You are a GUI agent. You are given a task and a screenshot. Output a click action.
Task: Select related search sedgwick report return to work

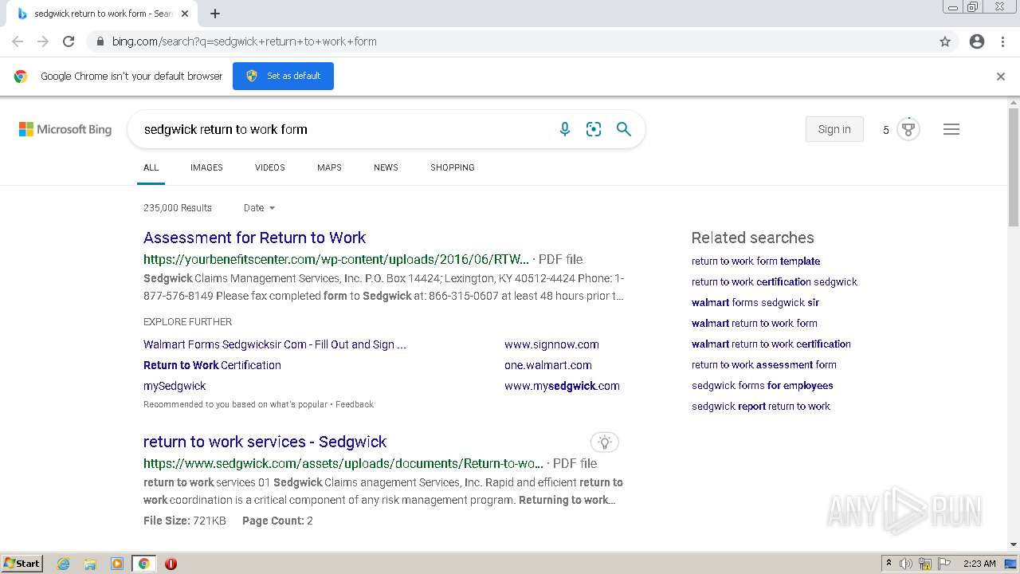click(761, 406)
